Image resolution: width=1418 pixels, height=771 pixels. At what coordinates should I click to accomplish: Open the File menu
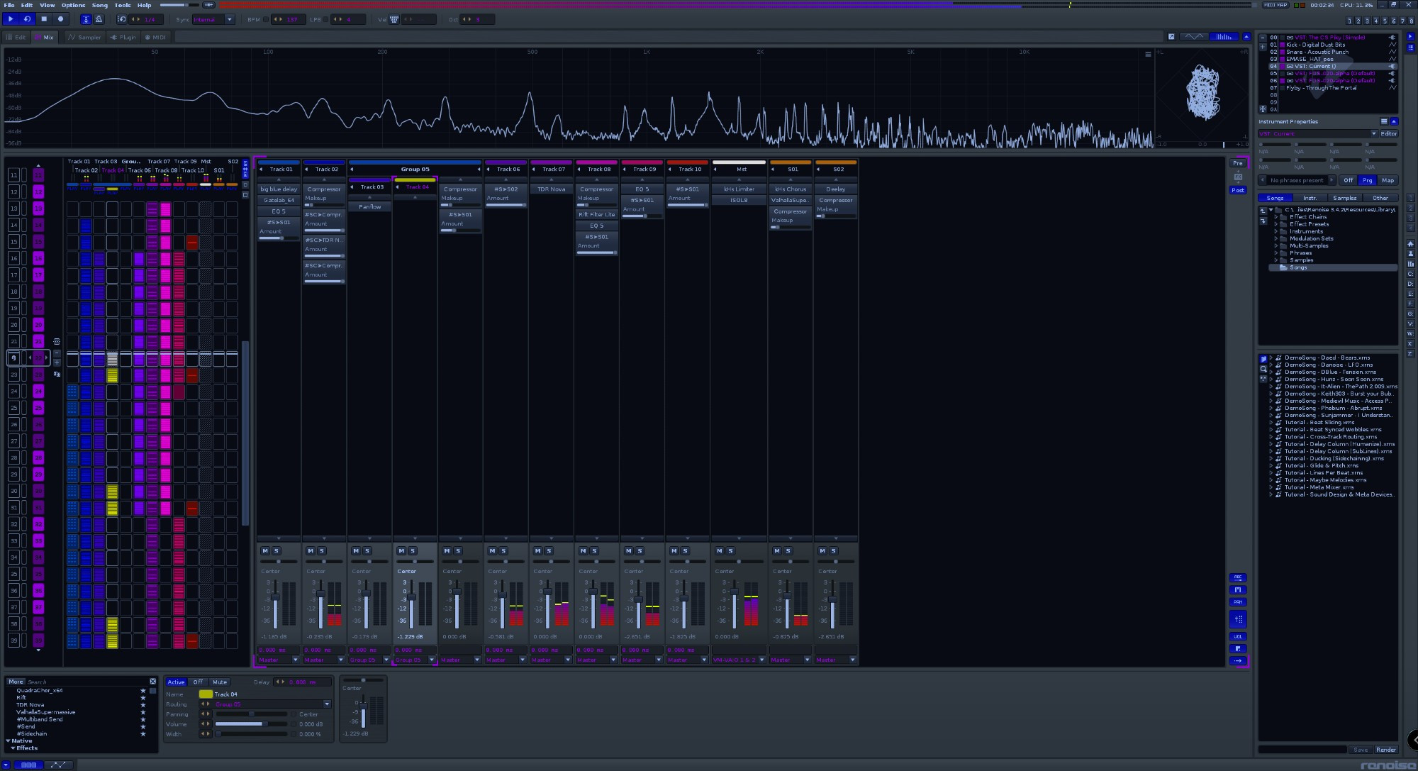coord(9,5)
